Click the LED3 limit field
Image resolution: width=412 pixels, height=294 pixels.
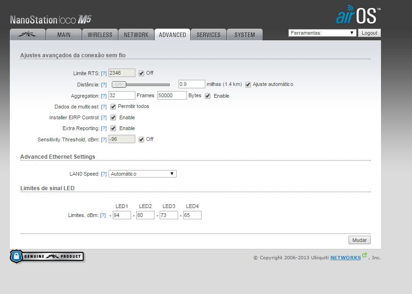169,215
